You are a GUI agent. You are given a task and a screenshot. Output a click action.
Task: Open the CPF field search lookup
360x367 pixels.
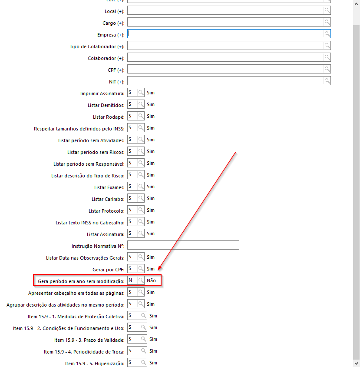coord(327,69)
